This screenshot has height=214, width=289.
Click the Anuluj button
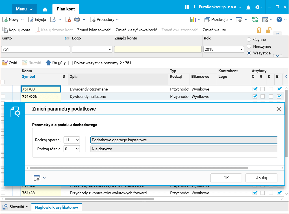tap(261, 178)
